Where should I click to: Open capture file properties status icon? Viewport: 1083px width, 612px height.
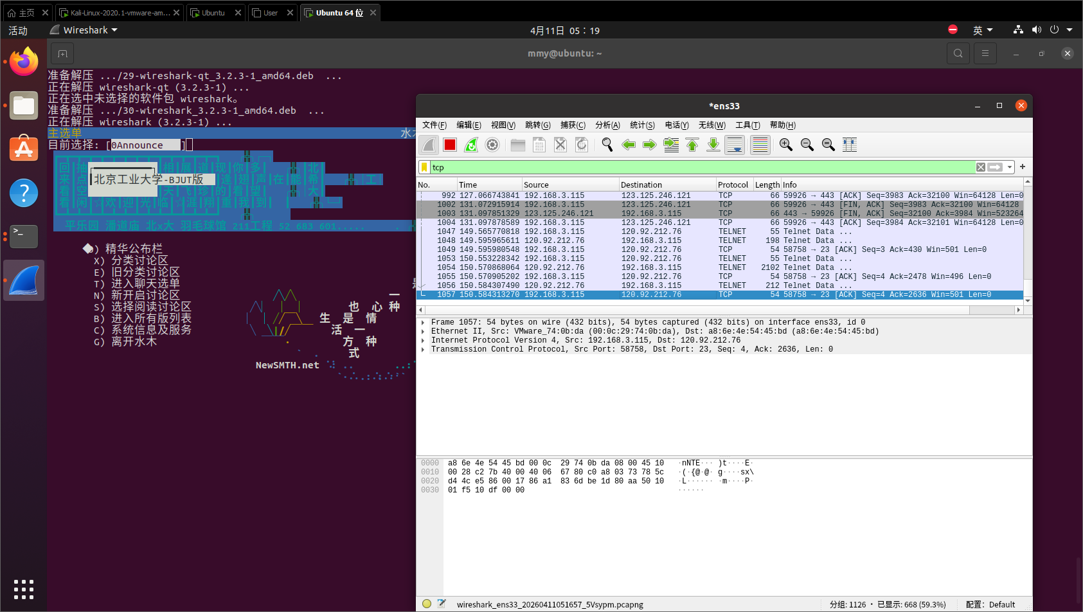pyautogui.click(x=442, y=604)
